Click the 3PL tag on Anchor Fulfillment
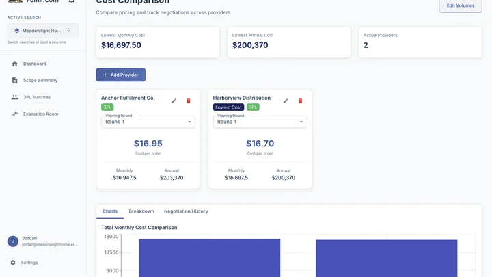This screenshot has height=277, width=492. [107, 107]
